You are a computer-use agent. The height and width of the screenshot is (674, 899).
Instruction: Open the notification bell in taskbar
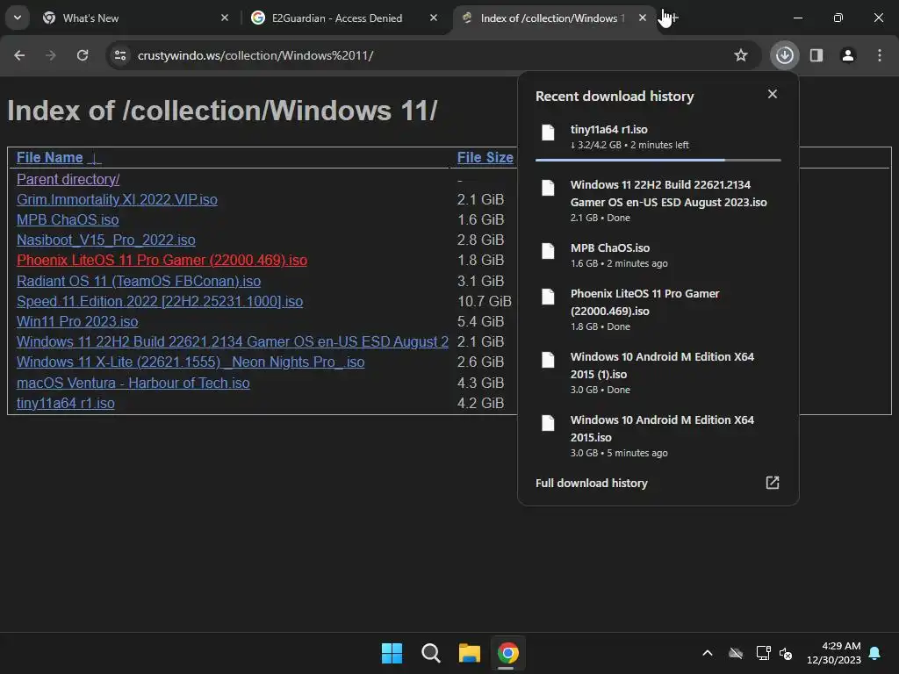pyautogui.click(x=875, y=653)
